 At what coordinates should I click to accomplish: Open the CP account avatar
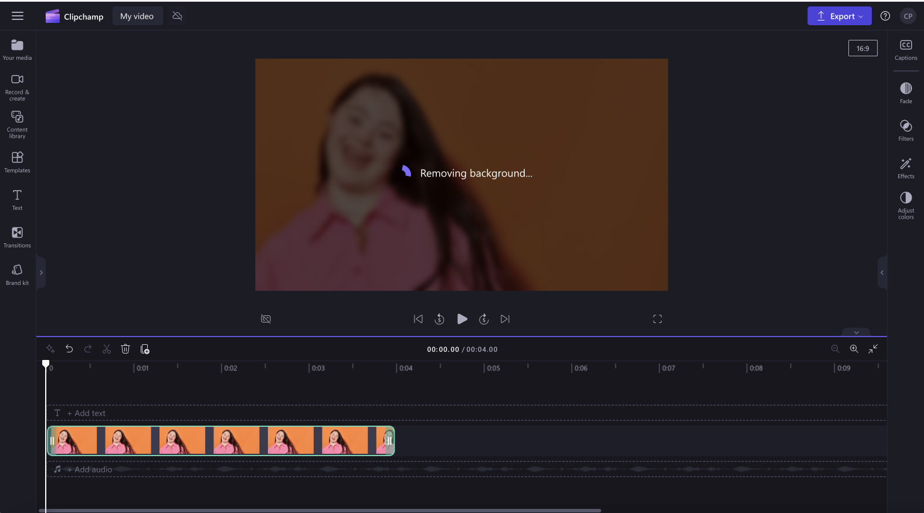pos(908,16)
